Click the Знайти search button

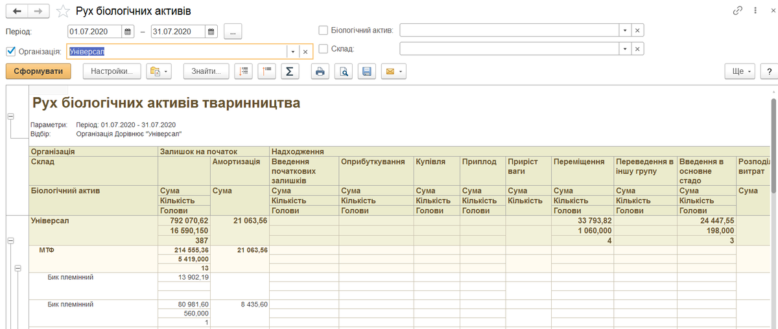click(x=206, y=72)
